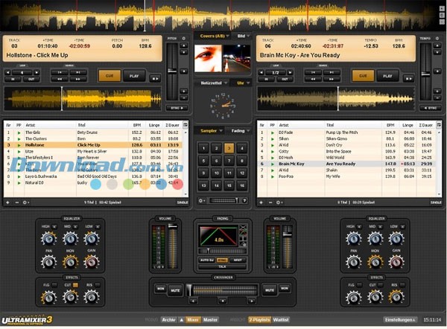
Task: Click sampler pad number 3
Action: (229, 148)
